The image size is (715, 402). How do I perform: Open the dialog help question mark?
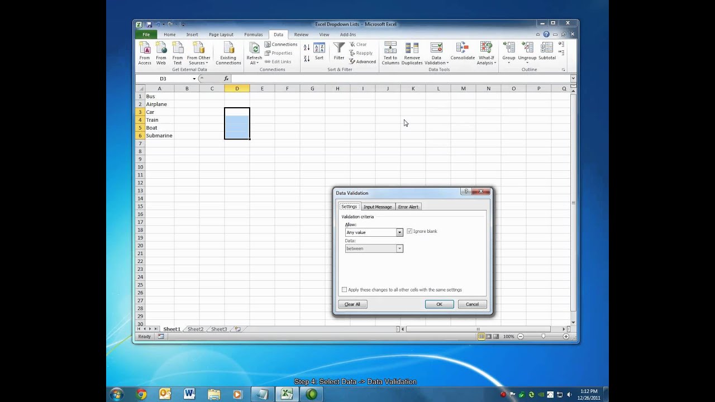tap(466, 192)
